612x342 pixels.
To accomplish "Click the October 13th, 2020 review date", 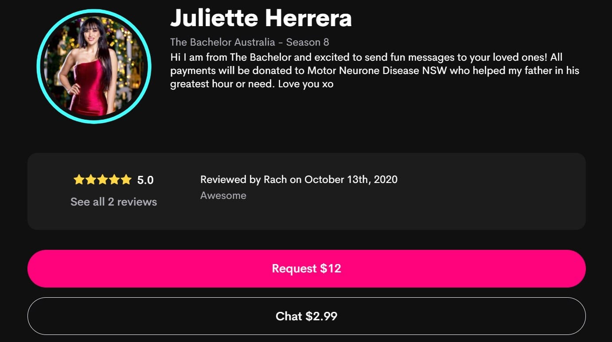I will (x=351, y=179).
